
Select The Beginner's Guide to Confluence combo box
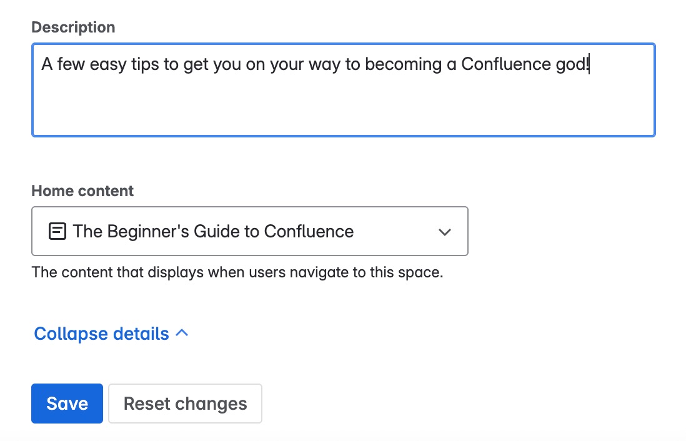coord(250,232)
